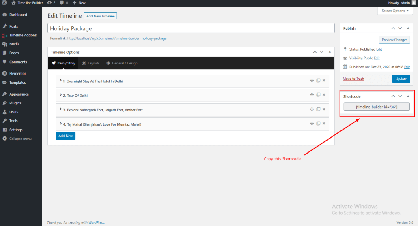The image size is (418, 226).
Task: Remove the Overnight Stay At The Hotel item
Action: pos(324,81)
